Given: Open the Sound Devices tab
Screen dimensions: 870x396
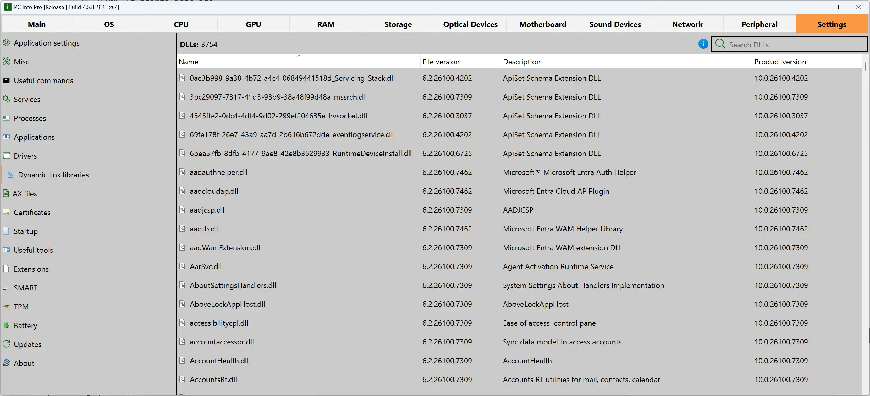Looking at the screenshot, I should [x=615, y=24].
